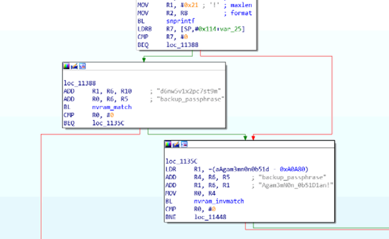
Task: Click the set node color icon on loc_1135C block
Action: (168, 144)
